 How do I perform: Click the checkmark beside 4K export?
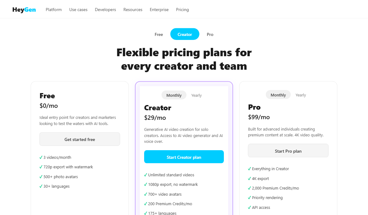[x=249, y=178]
